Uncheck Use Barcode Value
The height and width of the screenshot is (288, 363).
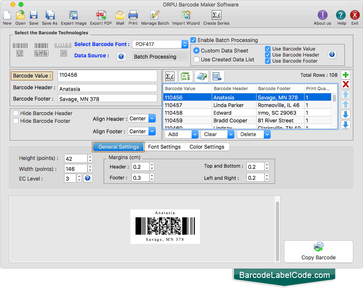tap(268, 49)
